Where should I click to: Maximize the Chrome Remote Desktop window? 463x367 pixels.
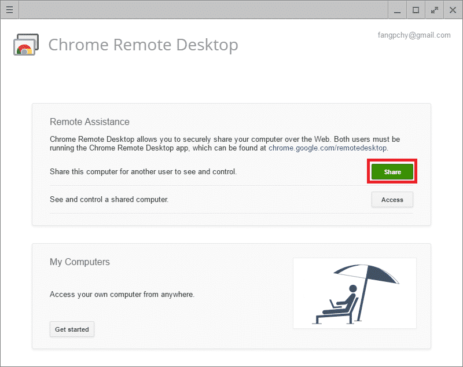pyautogui.click(x=416, y=10)
